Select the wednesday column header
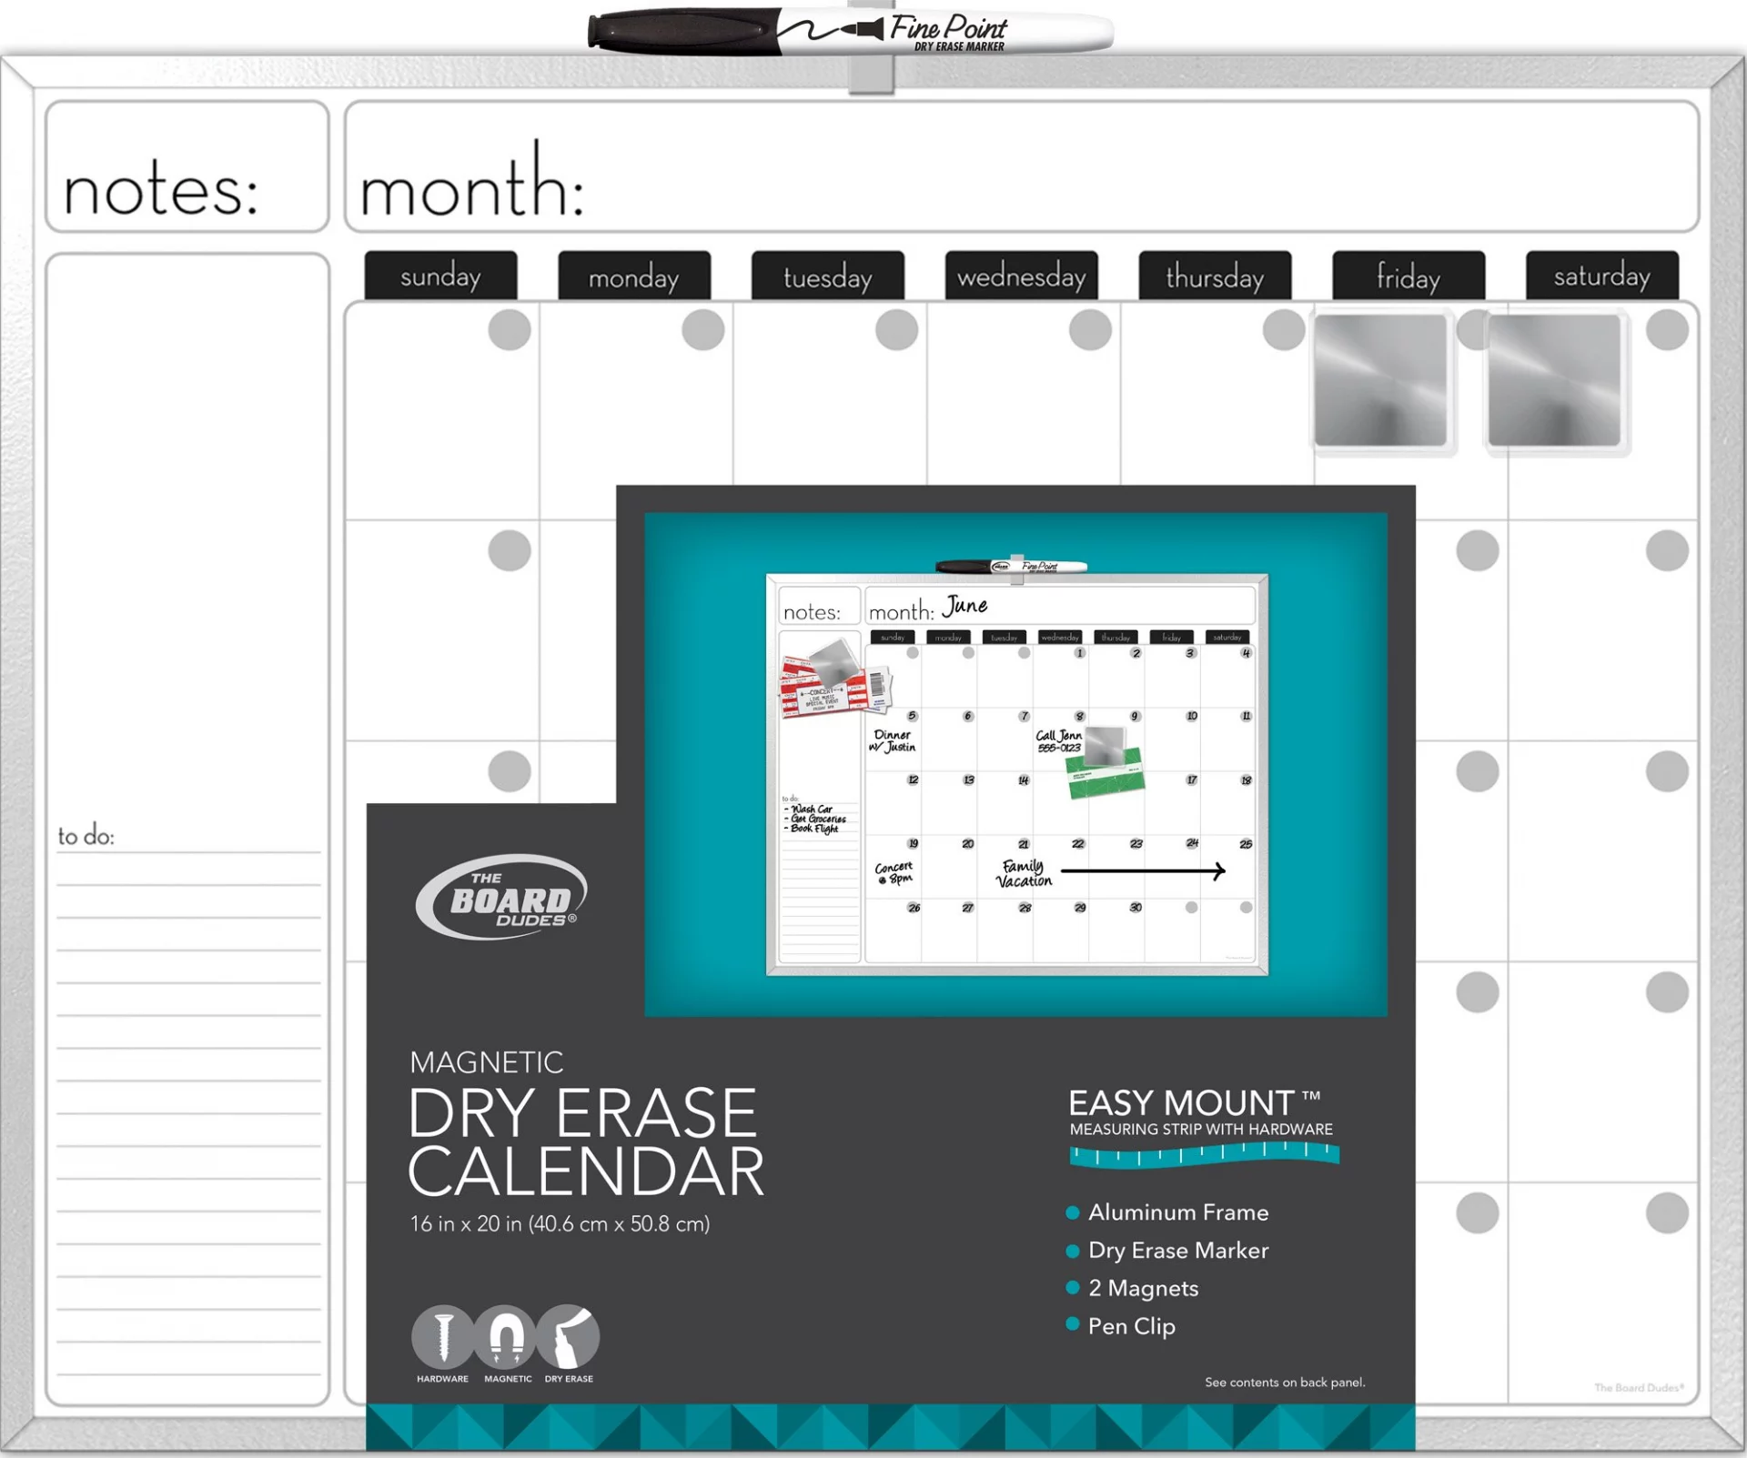 [x=1022, y=276]
